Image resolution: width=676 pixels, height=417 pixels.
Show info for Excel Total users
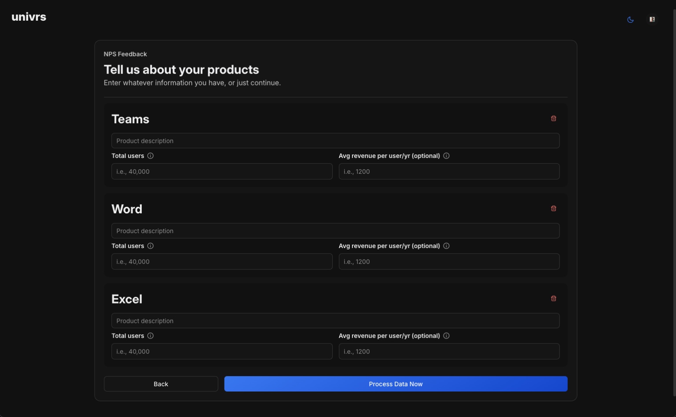pos(151,336)
